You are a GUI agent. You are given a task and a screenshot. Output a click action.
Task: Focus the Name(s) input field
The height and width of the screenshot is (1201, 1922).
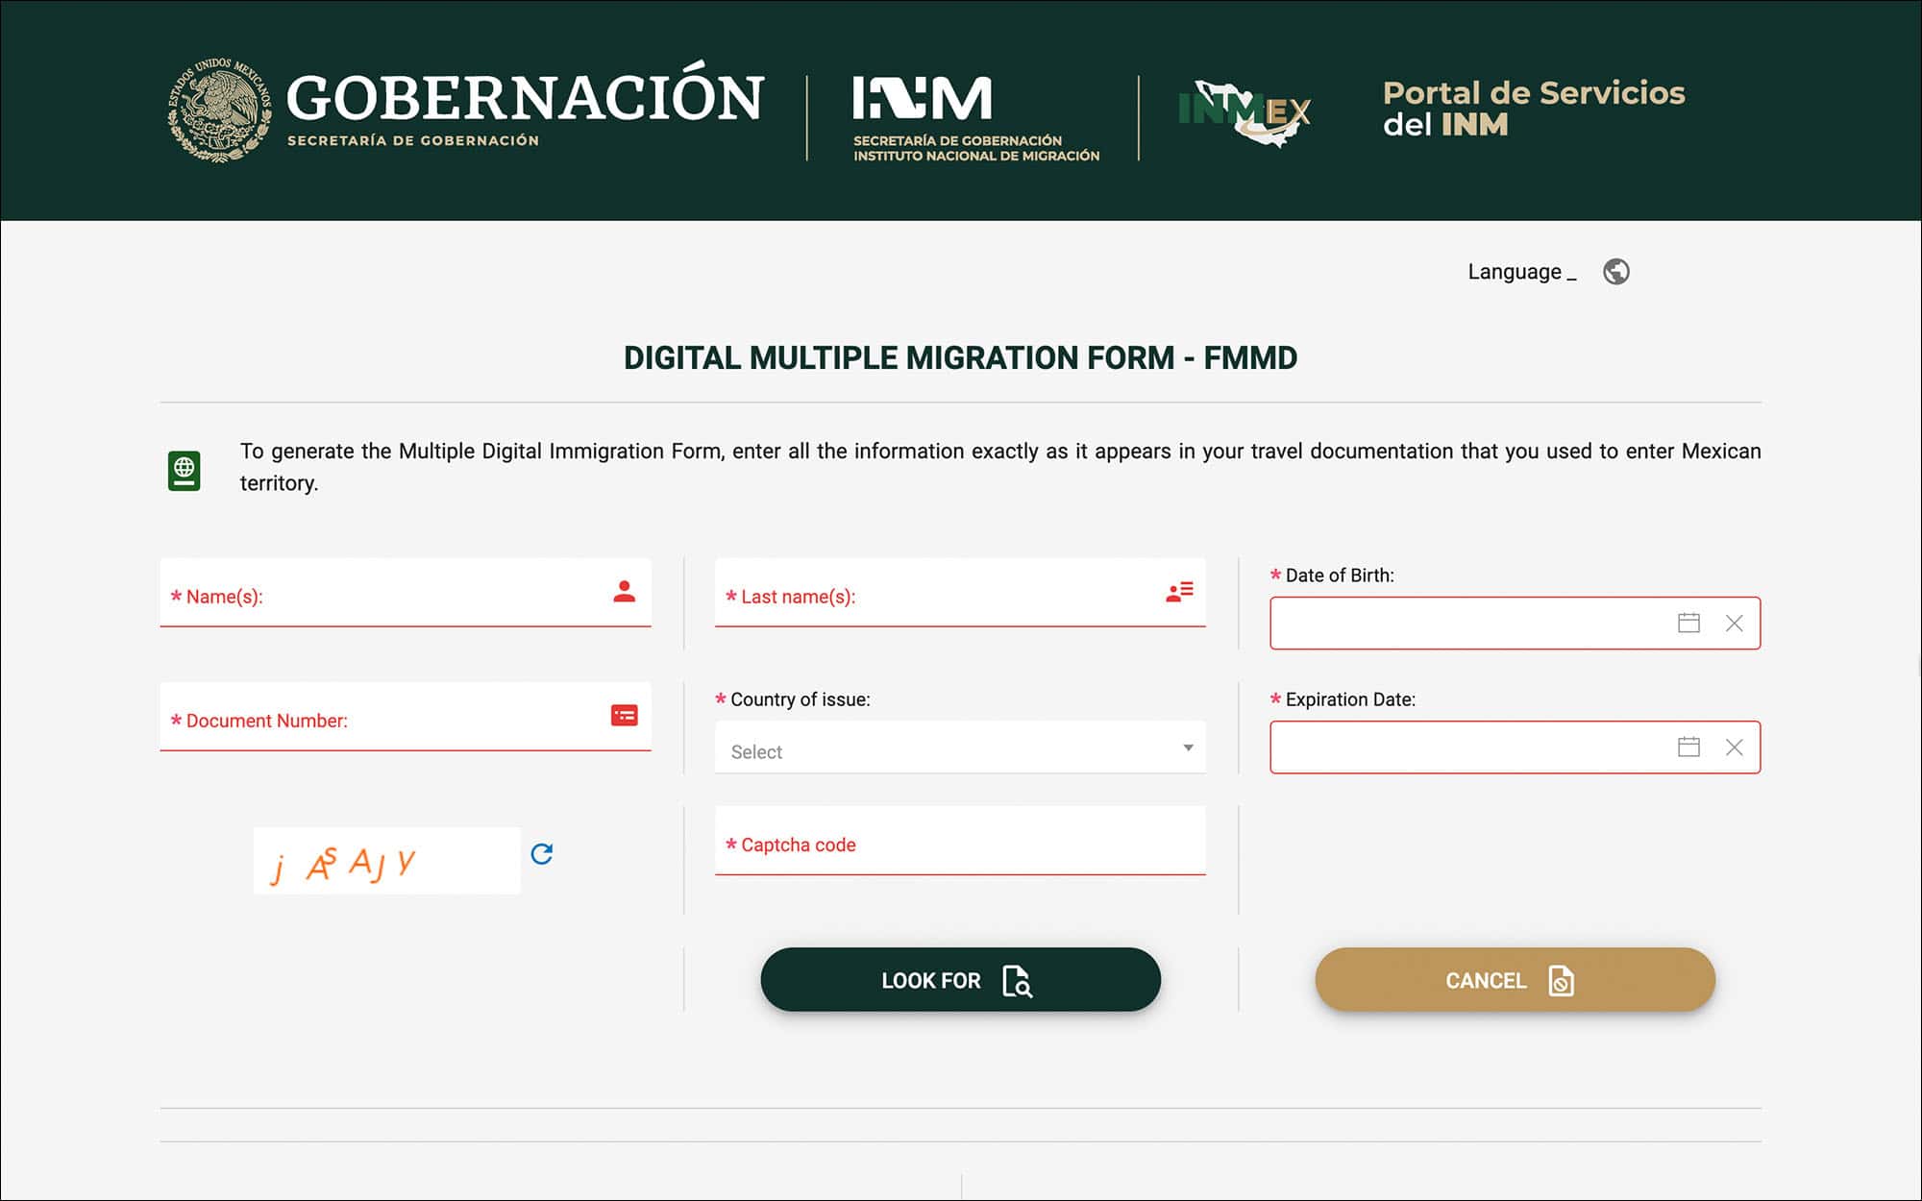coord(384,597)
